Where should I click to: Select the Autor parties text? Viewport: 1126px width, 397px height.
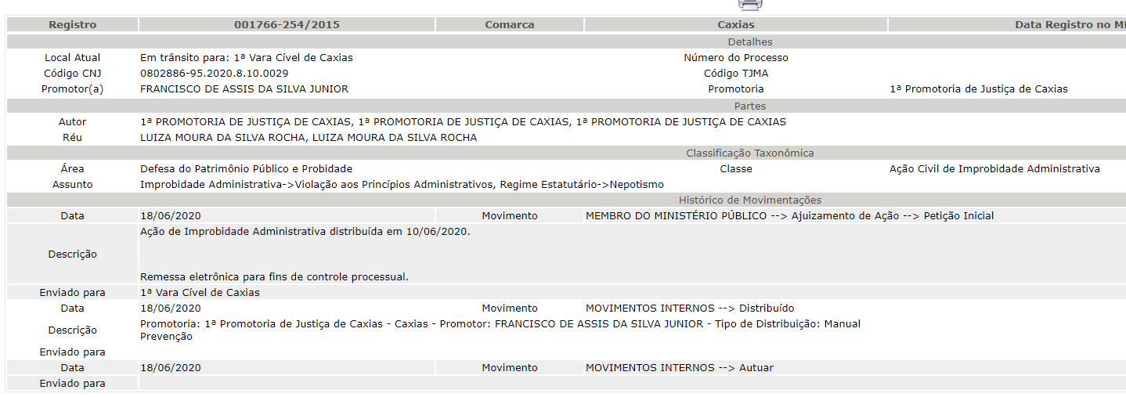coord(463,122)
